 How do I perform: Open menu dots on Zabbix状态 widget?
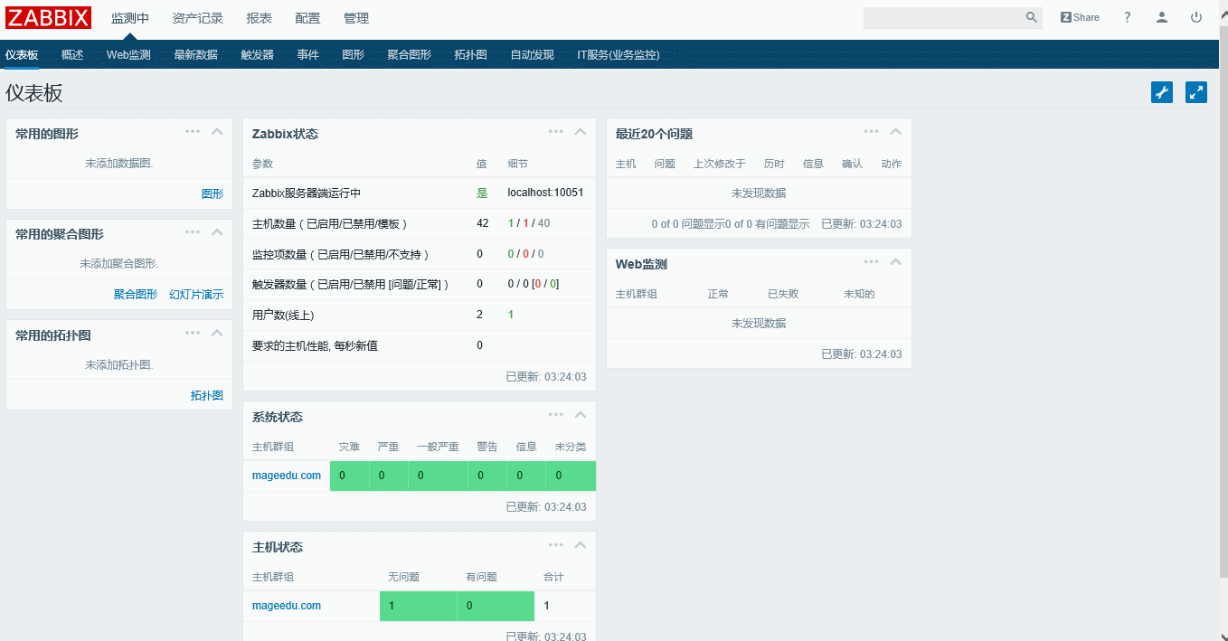tap(556, 131)
